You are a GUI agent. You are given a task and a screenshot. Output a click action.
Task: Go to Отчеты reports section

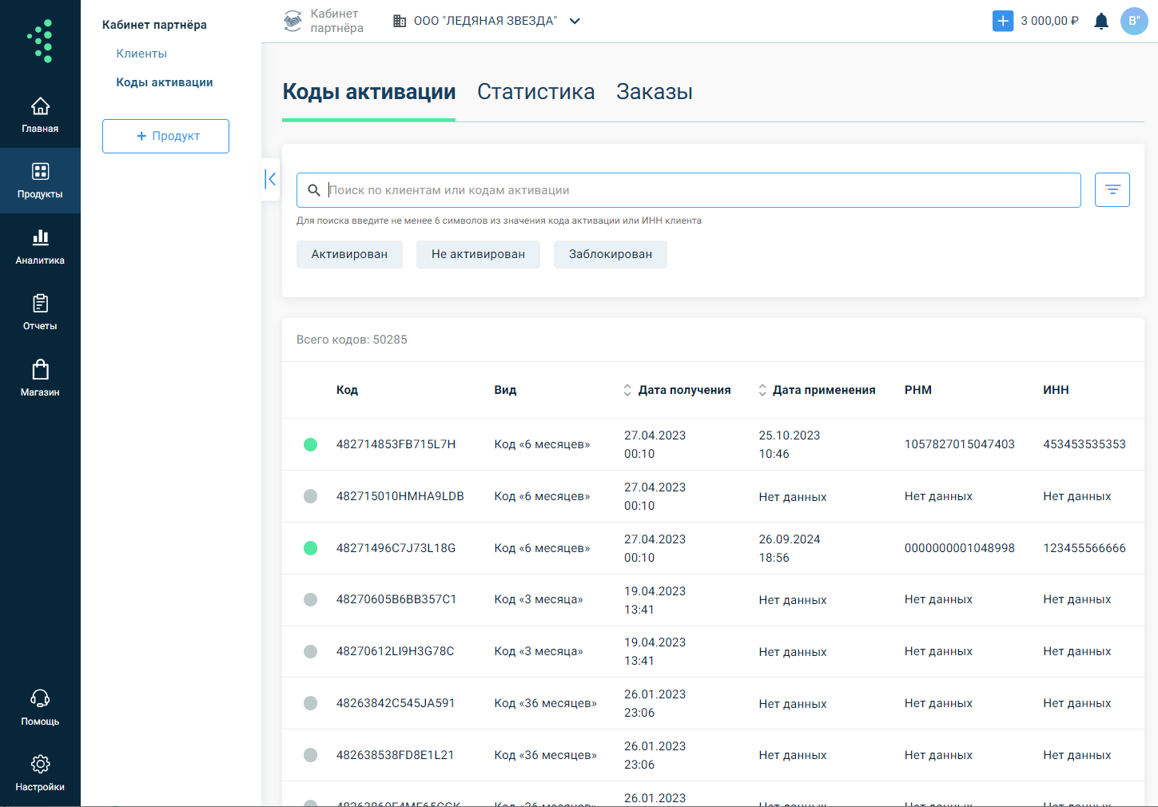click(x=40, y=312)
